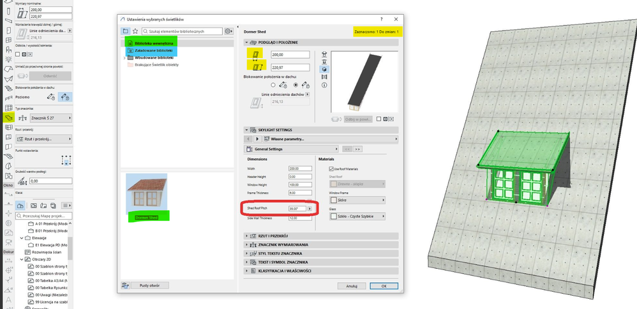Viewport: 637px width, 309px height.
Task: Select Brakujące Świetlik obiekty entry
Action: click(156, 64)
